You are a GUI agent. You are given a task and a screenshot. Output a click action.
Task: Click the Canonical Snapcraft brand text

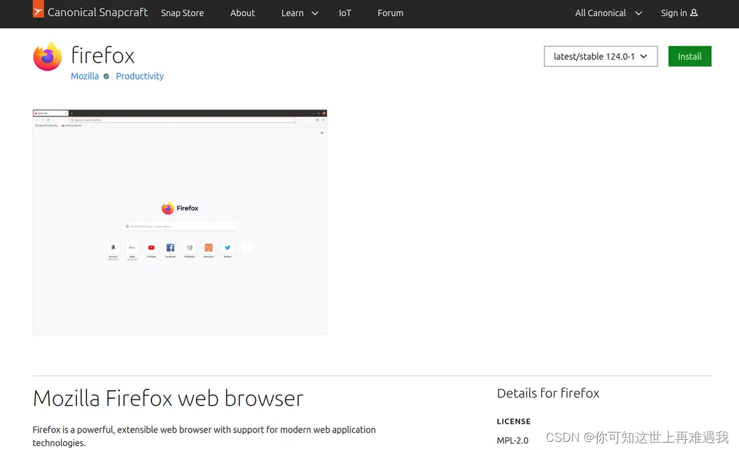tap(98, 12)
